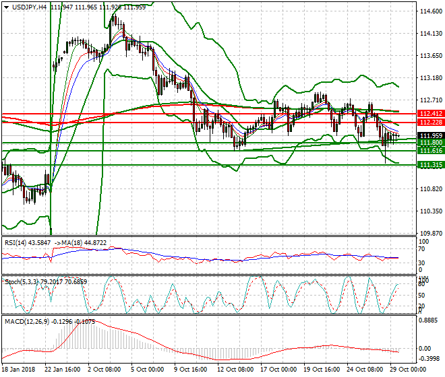Click the 112.710 price scale value
The width and height of the screenshot is (445, 377).
pyautogui.click(x=431, y=100)
